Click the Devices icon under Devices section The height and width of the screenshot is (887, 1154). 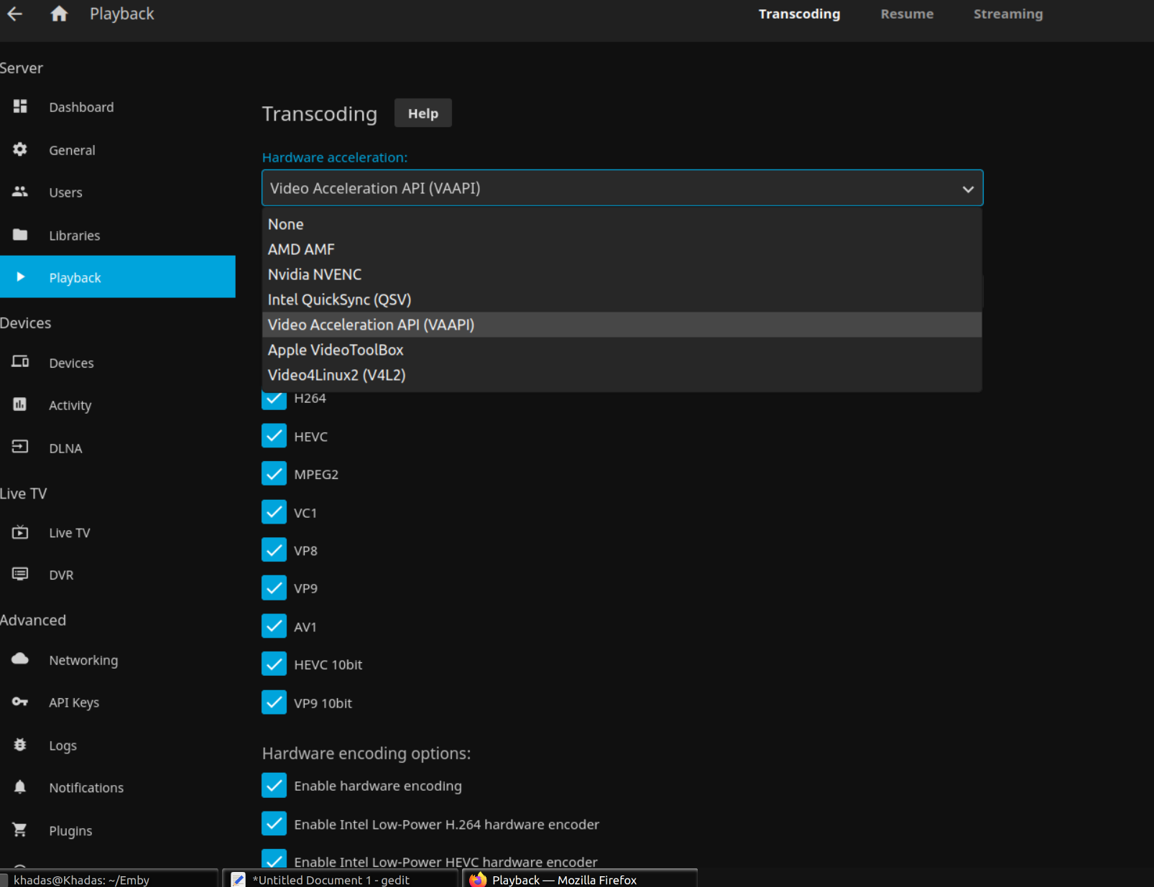click(19, 362)
